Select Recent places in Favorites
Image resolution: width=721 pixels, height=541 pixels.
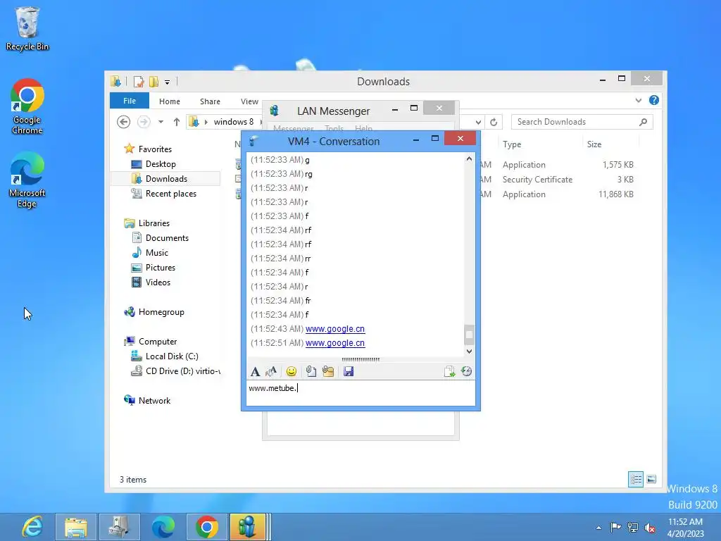point(170,194)
